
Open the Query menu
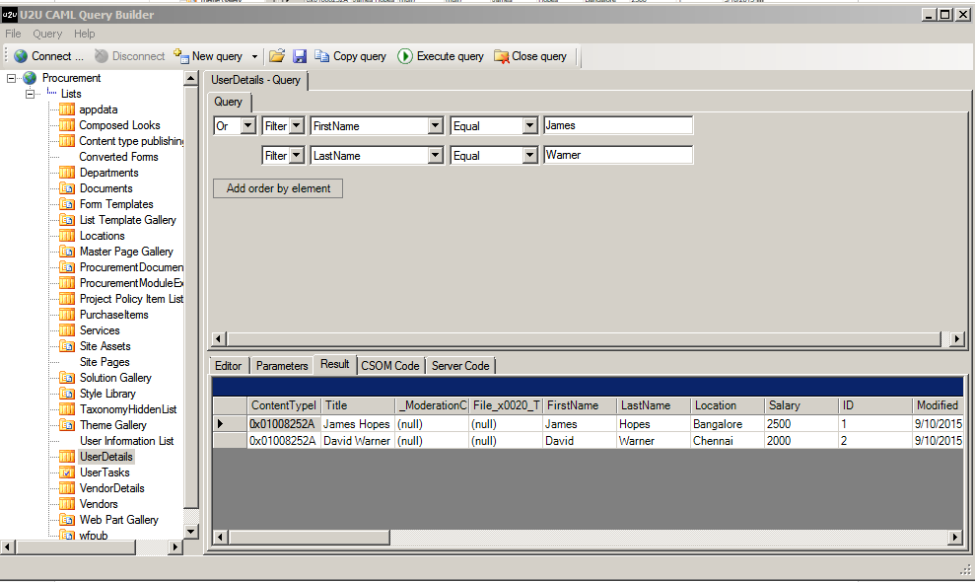tap(47, 34)
